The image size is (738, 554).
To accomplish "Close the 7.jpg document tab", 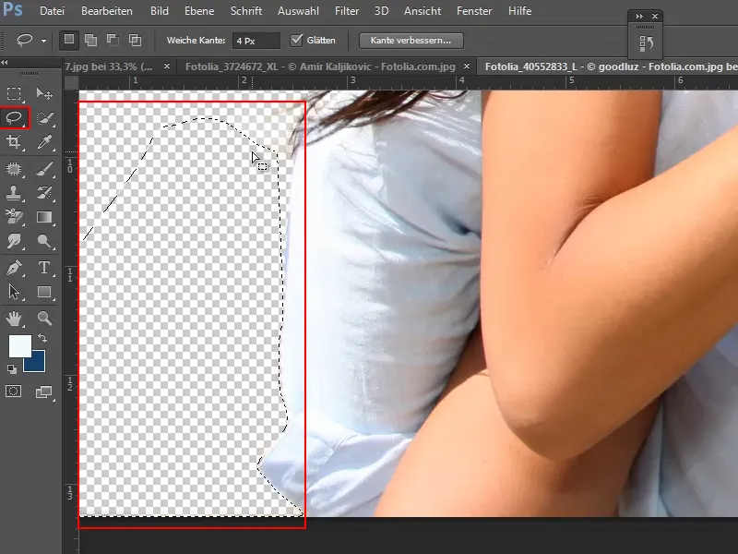I will [x=167, y=66].
